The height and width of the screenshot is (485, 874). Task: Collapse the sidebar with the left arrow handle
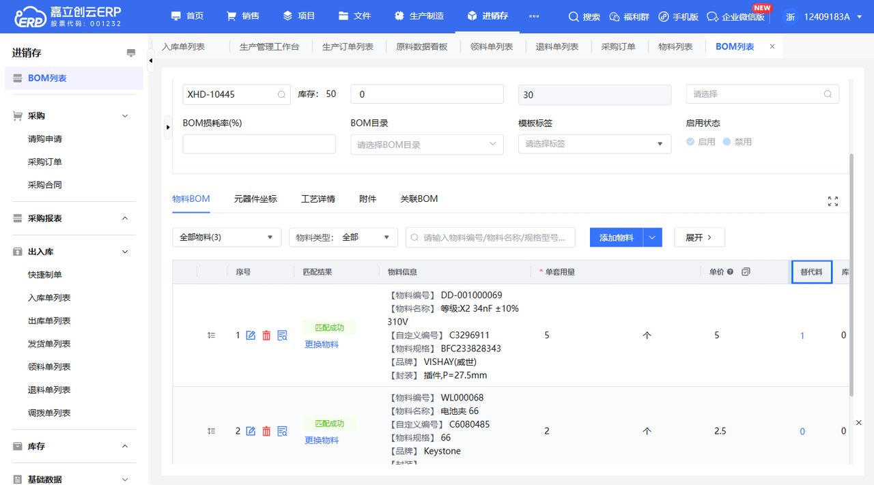point(151,61)
